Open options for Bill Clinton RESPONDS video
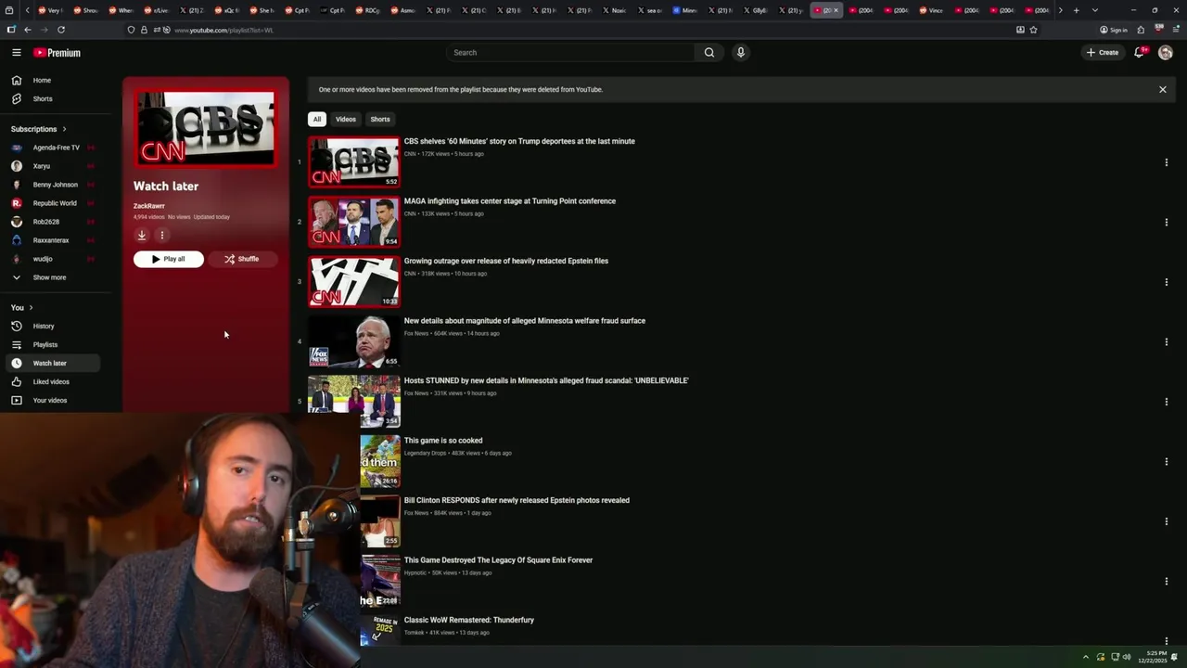Image resolution: width=1187 pixels, height=668 pixels. [1166, 521]
